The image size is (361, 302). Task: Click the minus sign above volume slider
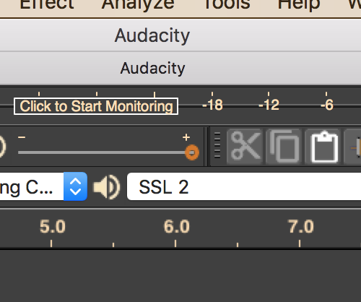click(x=22, y=137)
